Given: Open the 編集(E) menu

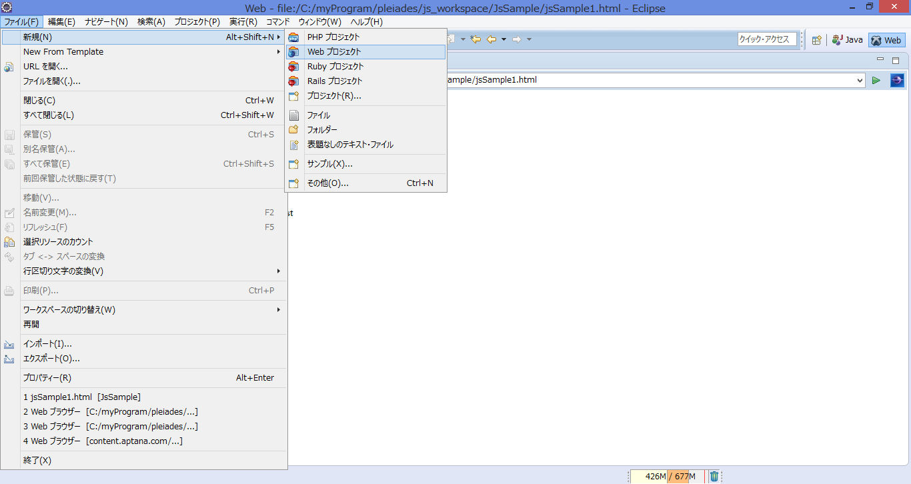Looking at the screenshot, I should [61, 22].
